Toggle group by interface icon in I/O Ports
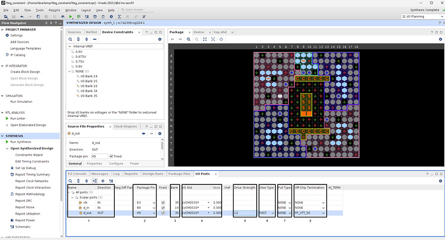 coord(95,181)
